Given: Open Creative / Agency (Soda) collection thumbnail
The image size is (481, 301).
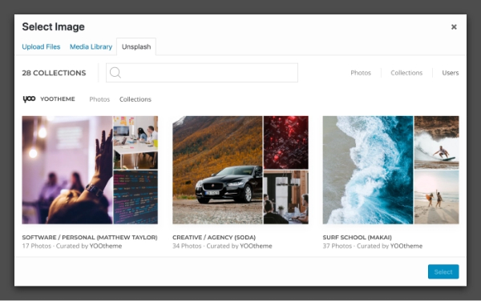Looking at the screenshot, I should [240, 170].
